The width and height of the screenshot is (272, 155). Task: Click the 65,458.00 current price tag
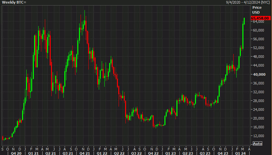[x=260, y=18]
